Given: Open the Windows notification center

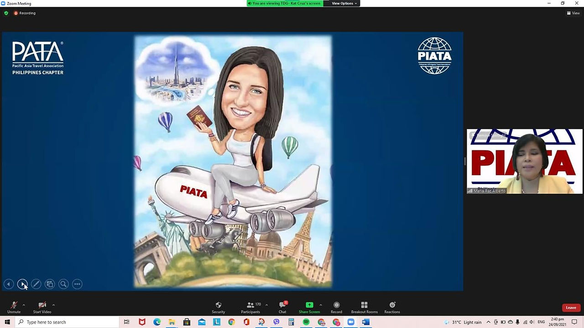Looking at the screenshot, I should (574, 322).
